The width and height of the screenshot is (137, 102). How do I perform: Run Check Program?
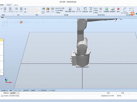(x=106, y=10)
